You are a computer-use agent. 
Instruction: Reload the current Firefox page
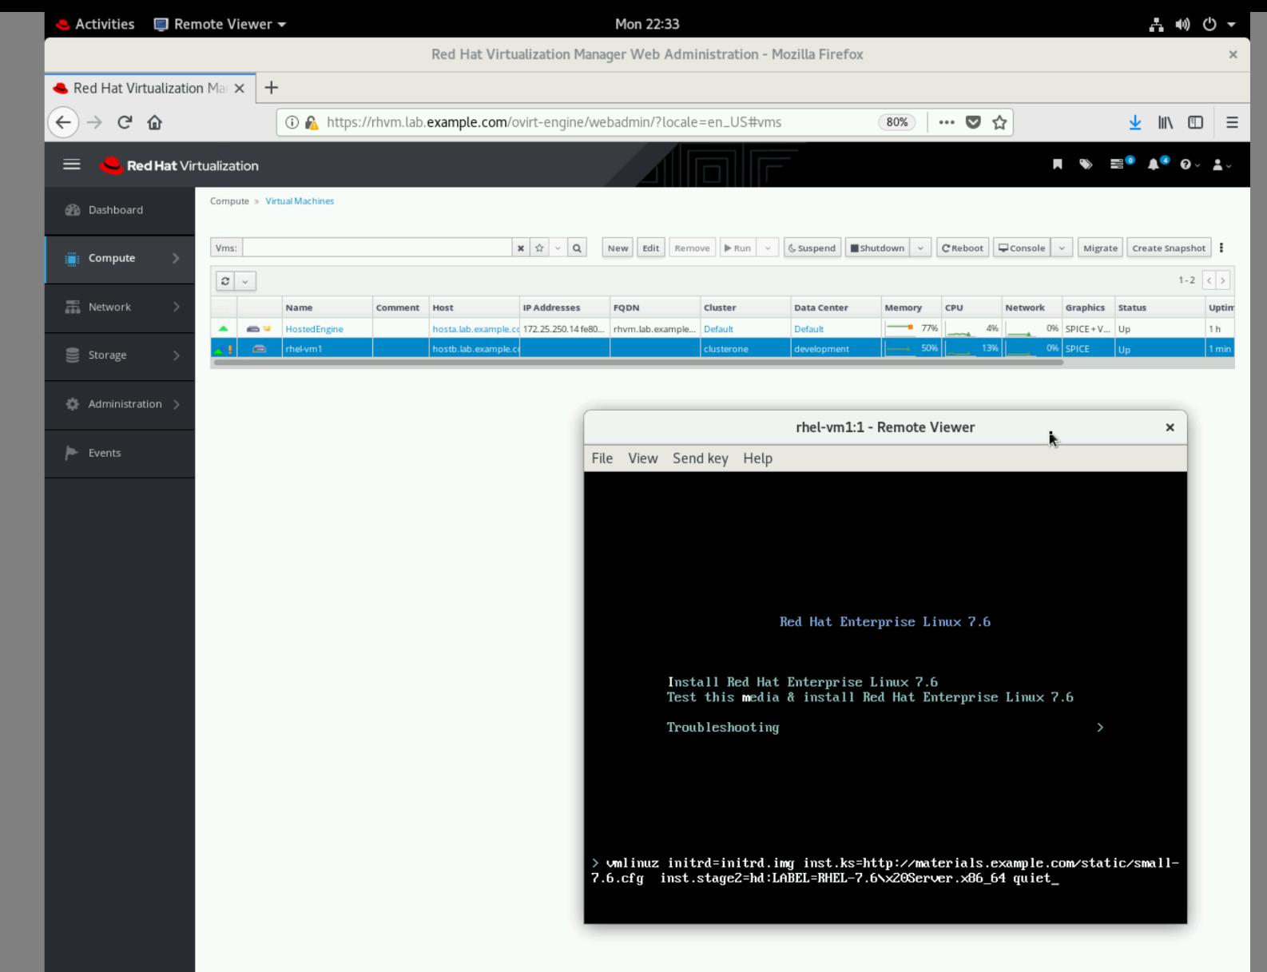[x=125, y=122]
